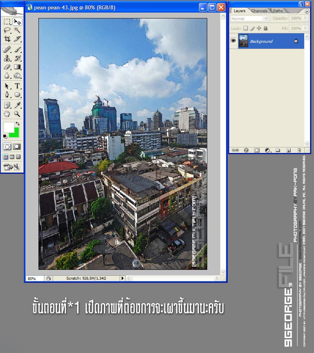314x353 pixels.
Task: Hide the Background layer with eye icon
Action: tap(234, 41)
